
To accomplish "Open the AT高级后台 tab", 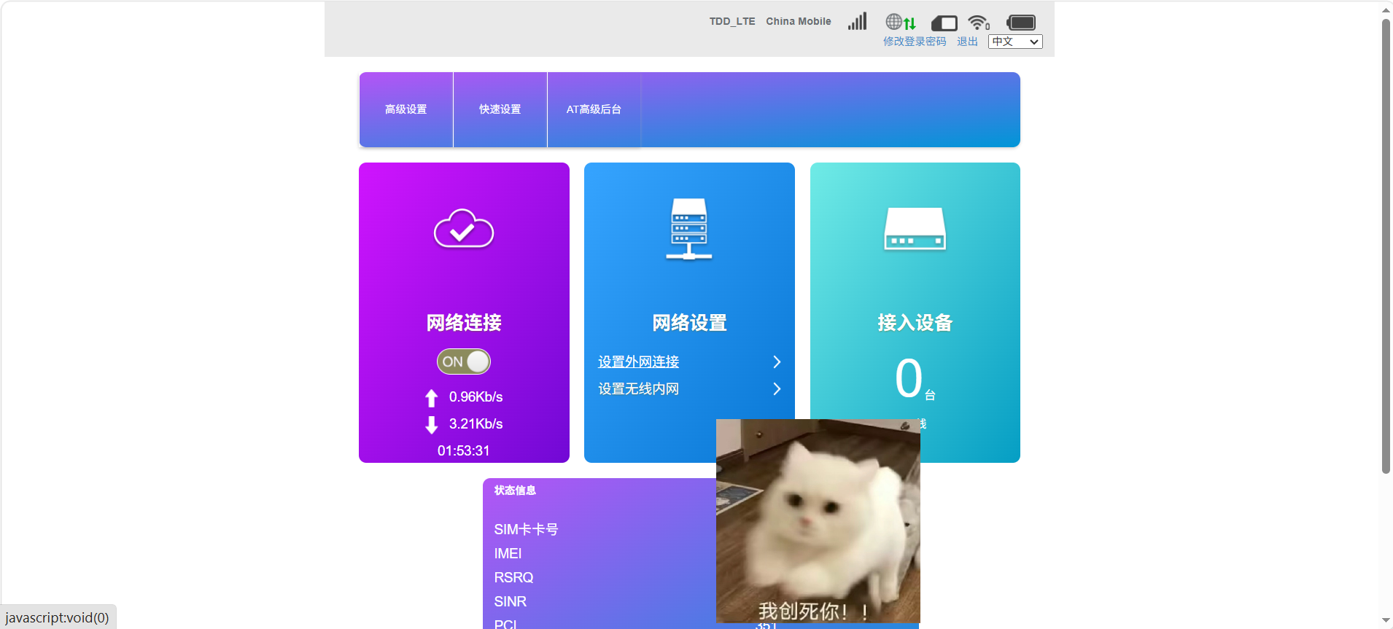I will [x=594, y=109].
